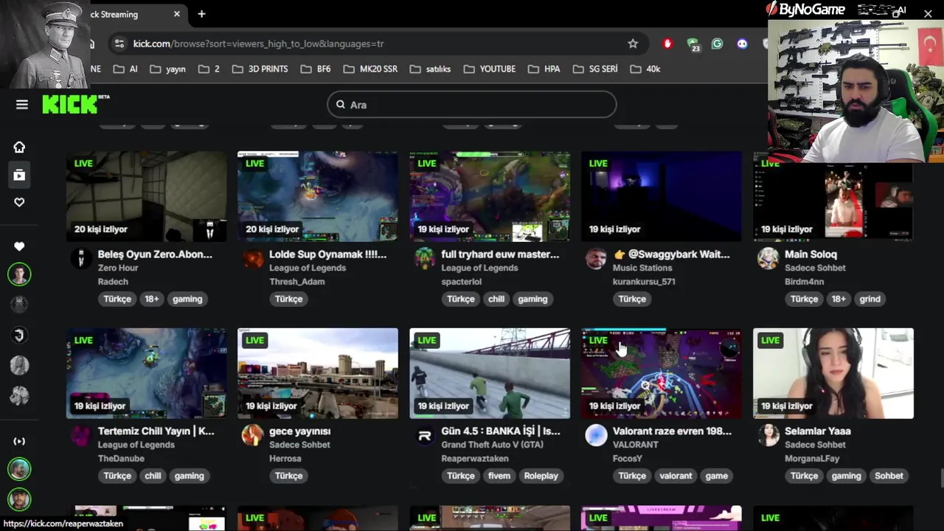Screen dimensions: 944x531
Task: Open TheDanube's channel avatar
Action: click(x=80, y=436)
